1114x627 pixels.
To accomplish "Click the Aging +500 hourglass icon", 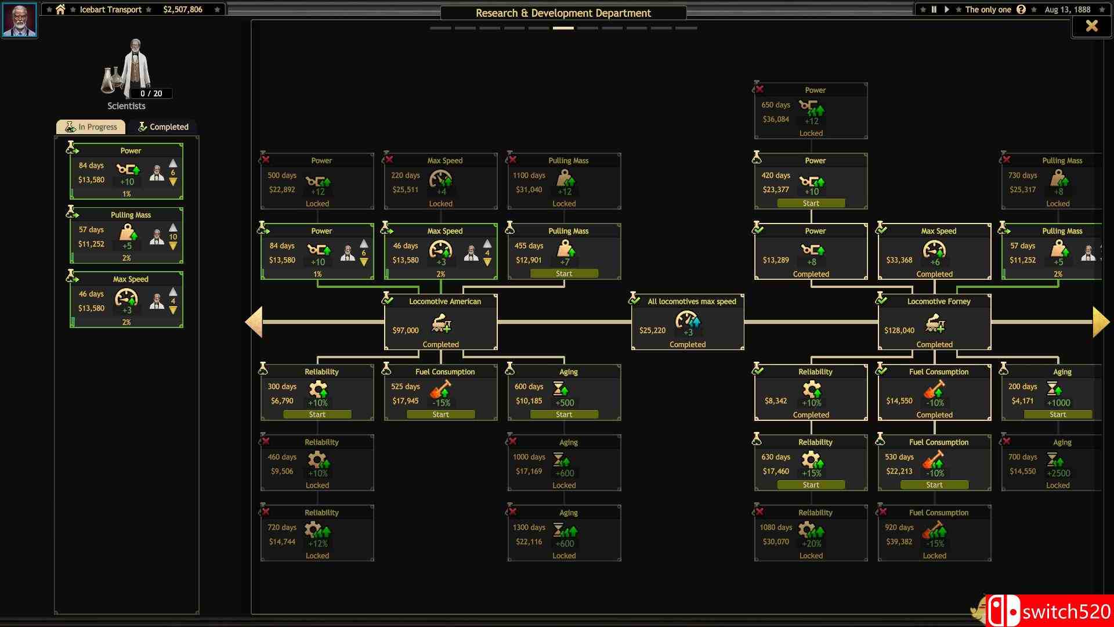I will pyautogui.click(x=560, y=388).
